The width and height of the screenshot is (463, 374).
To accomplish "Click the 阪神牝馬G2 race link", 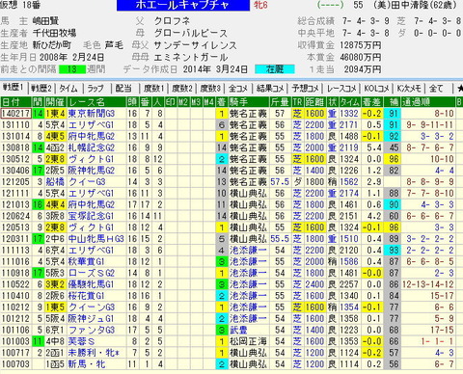I will (92, 171).
